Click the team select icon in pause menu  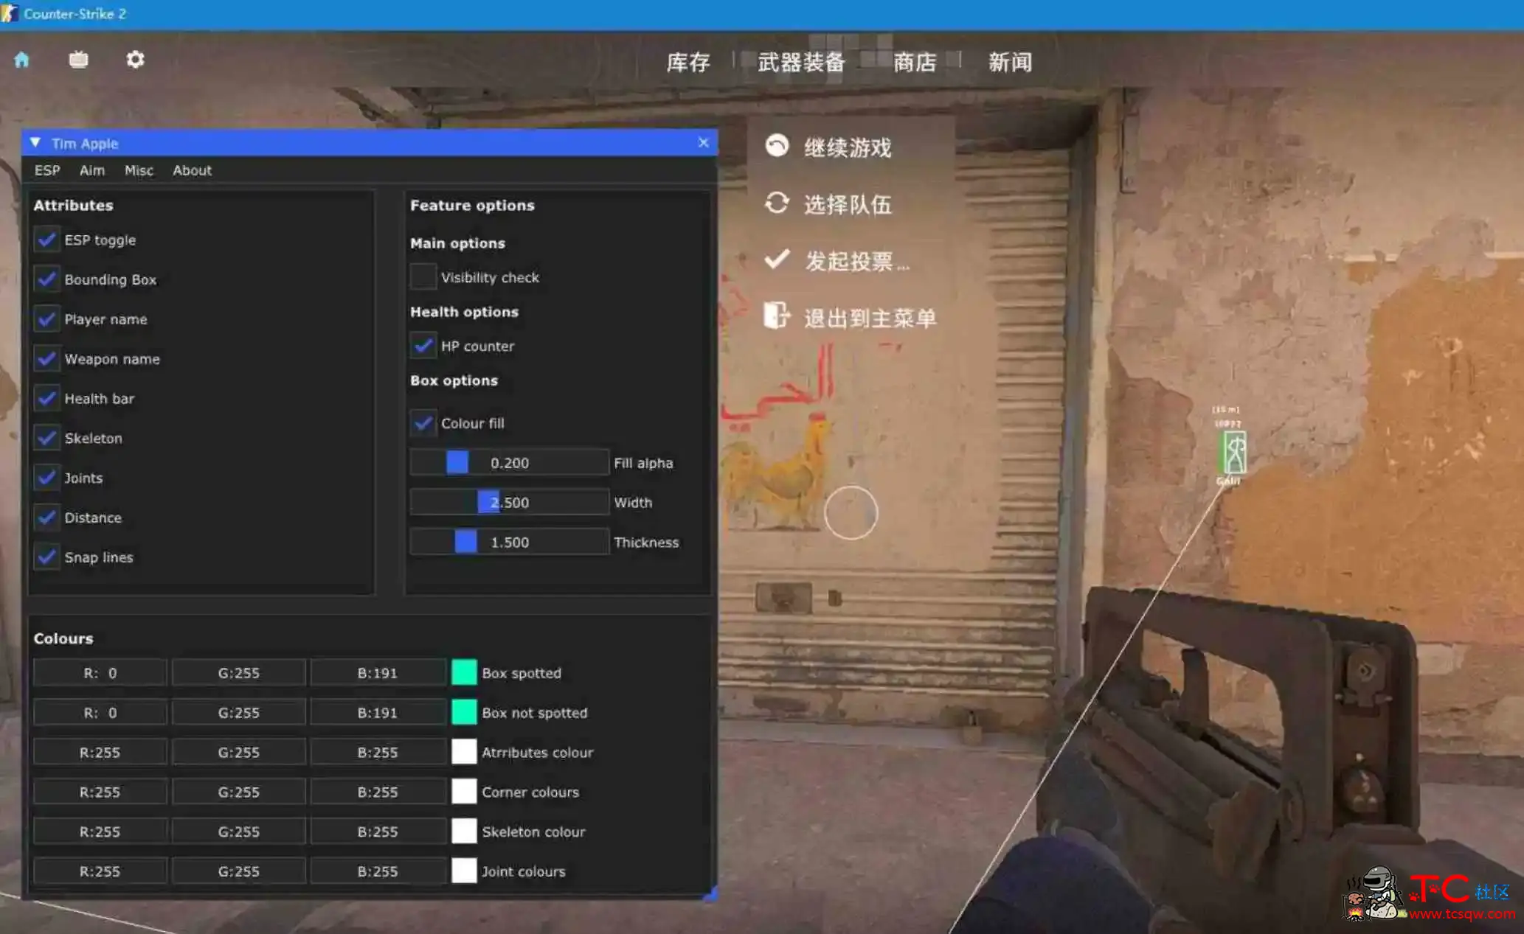click(x=777, y=206)
